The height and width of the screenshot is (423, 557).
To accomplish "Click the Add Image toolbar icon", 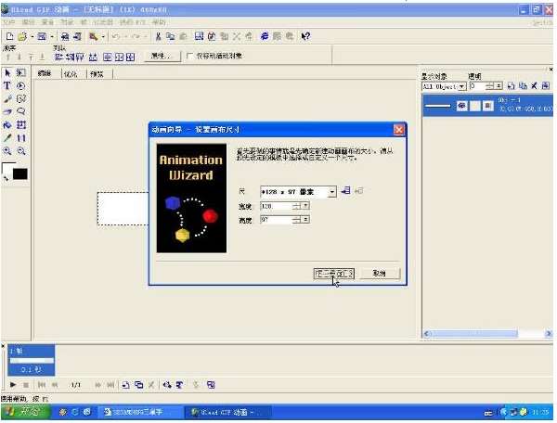I will [65, 36].
